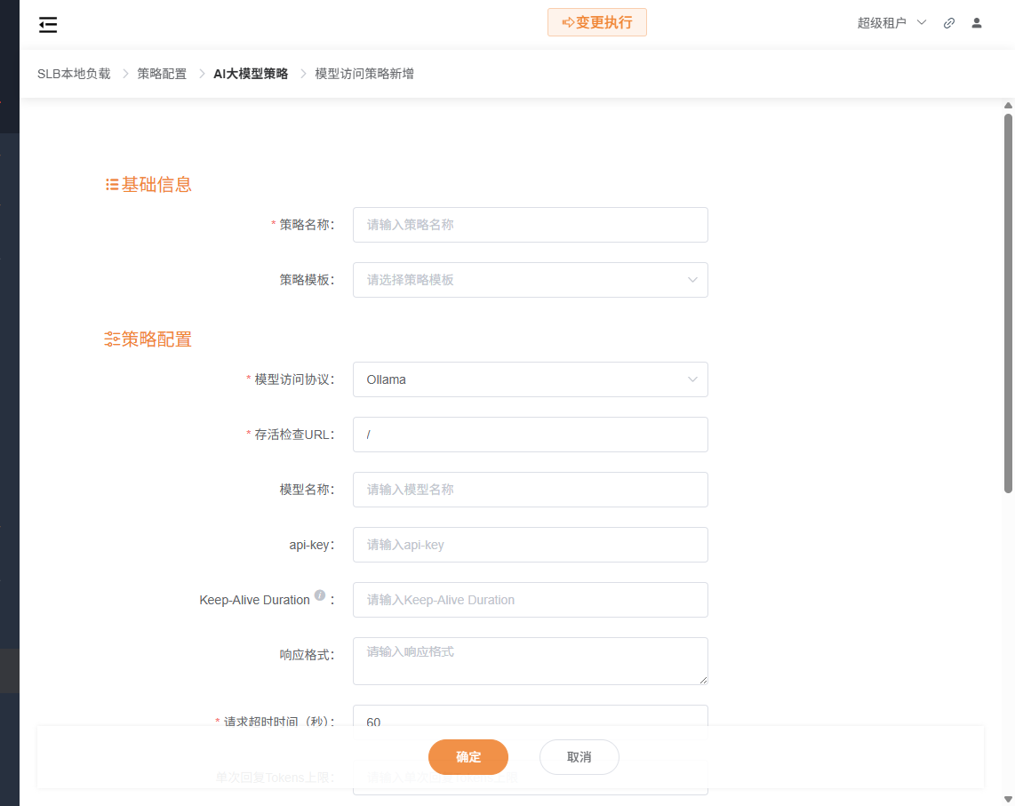Click the 变更执行 button
This screenshot has height=806, width=1015.
(x=596, y=21)
